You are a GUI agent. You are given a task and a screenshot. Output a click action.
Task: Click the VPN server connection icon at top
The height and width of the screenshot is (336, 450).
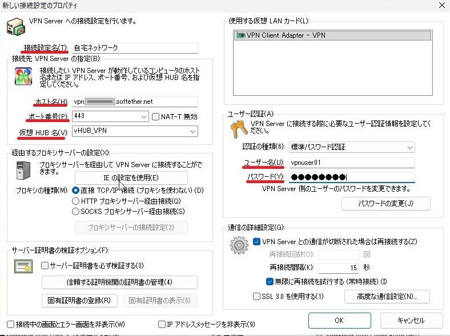(x=16, y=26)
